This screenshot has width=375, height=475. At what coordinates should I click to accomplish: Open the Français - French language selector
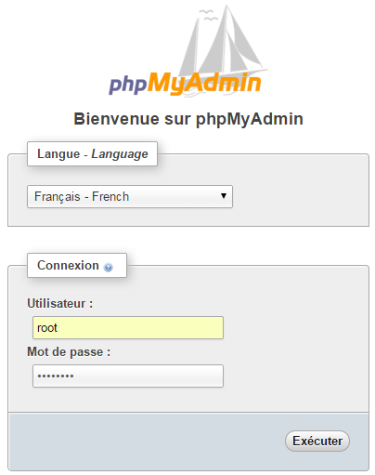click(130, 196)
